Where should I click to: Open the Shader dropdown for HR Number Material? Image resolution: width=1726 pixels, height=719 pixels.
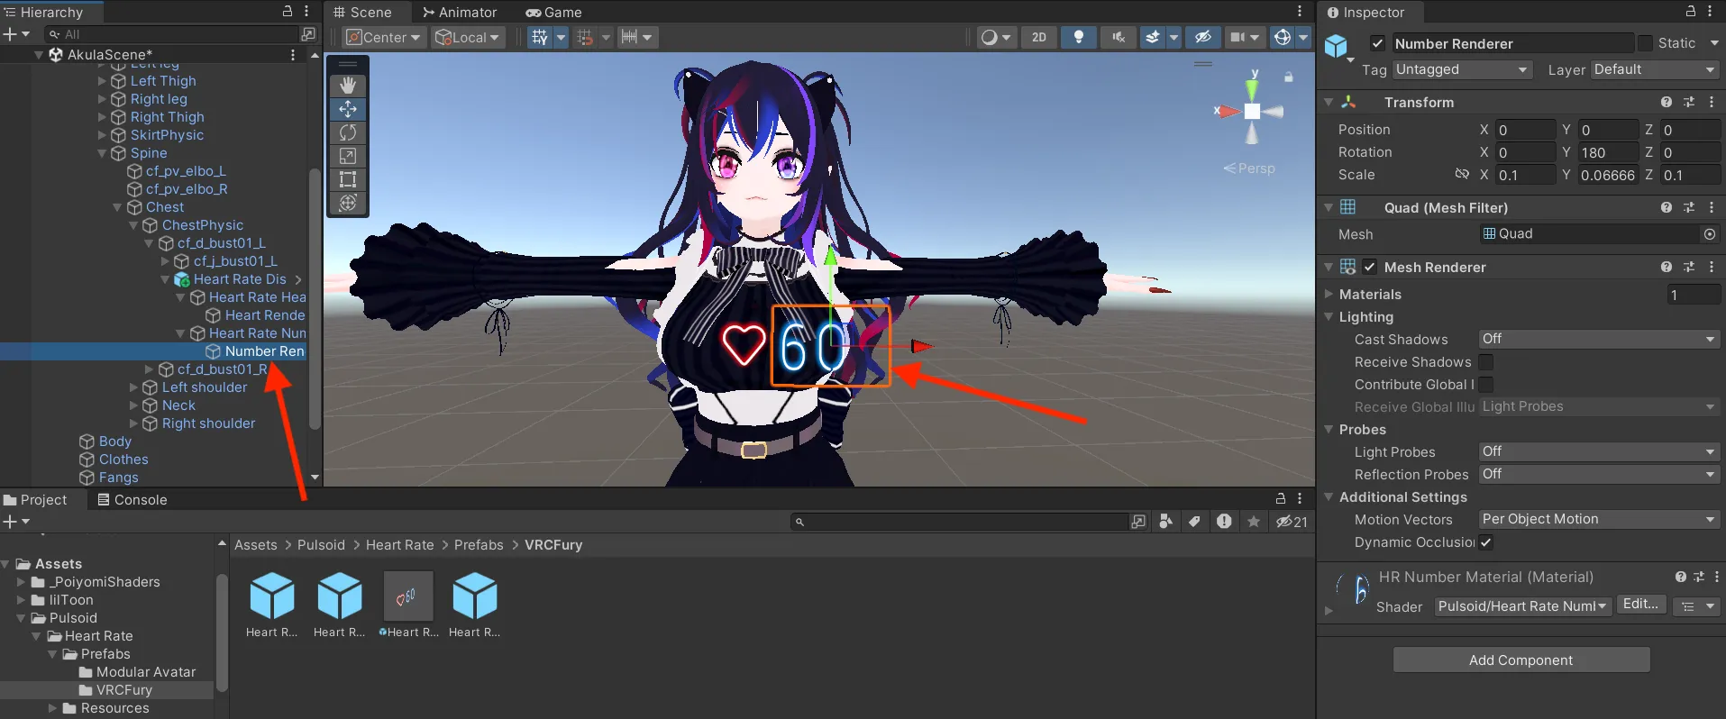click(x=1522, y=606)
